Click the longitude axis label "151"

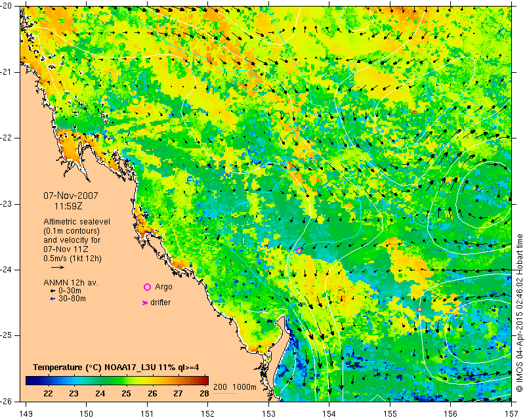147,413
